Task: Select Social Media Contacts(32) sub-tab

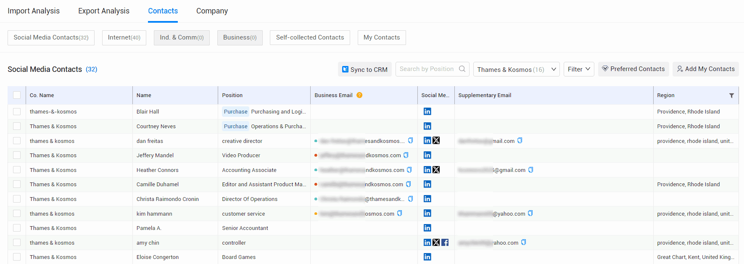Action: pyautogui.click(x=51, y=37)
